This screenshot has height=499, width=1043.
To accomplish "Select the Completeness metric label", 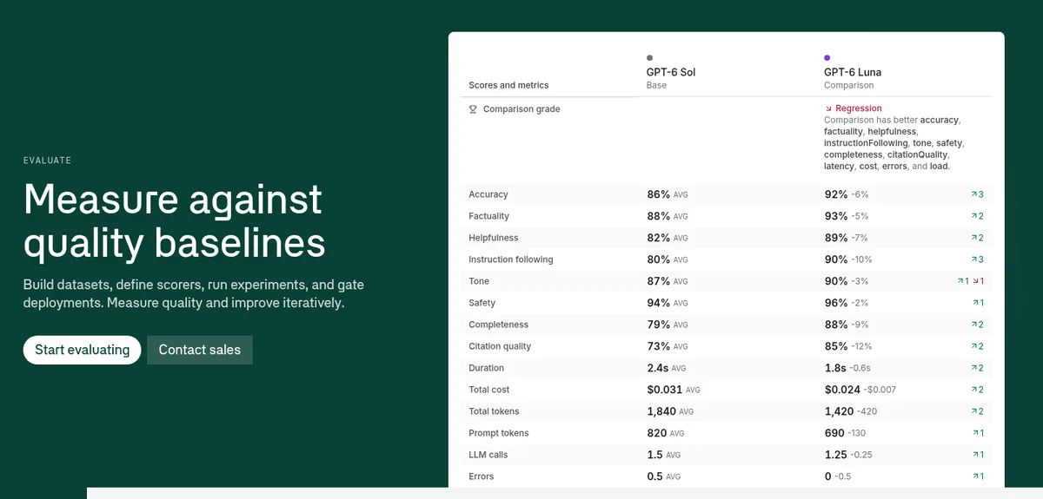I will click(x=499, y=325).
